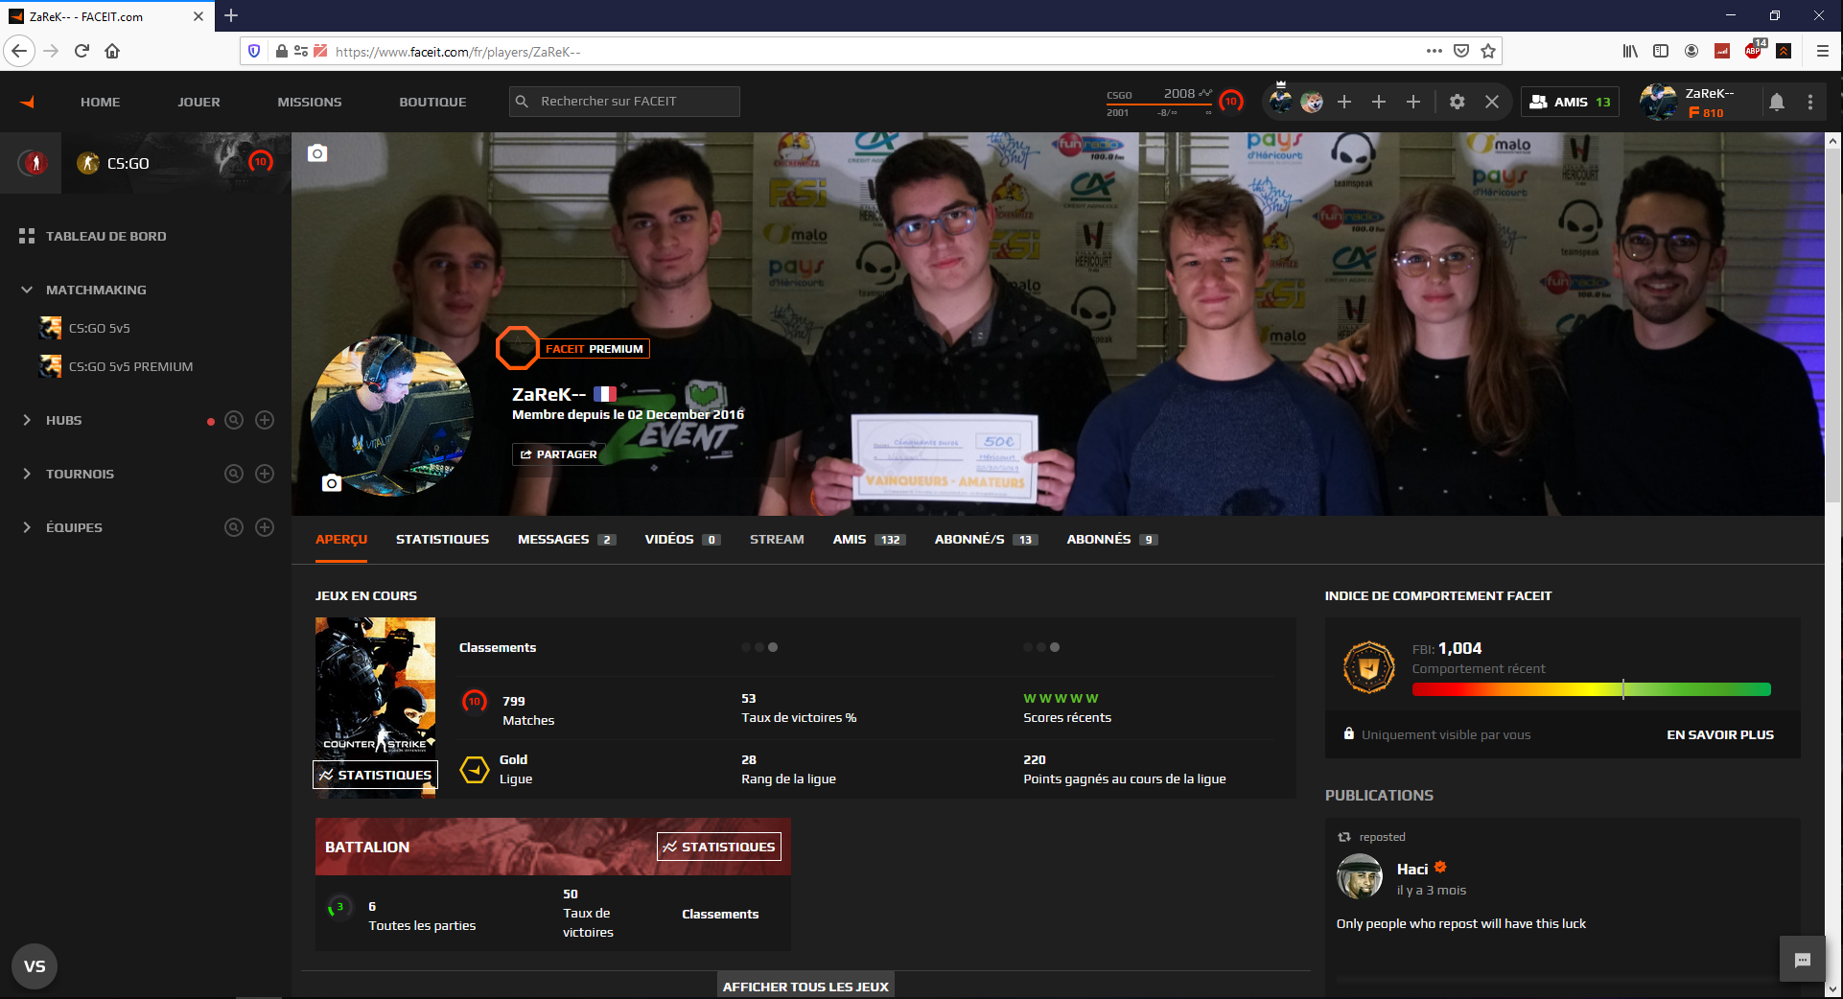Image resolution: width=1843 pixels, height=999 pixels.
Task: Select CS:GO 5v5 matchmaking
Action: 100,328
